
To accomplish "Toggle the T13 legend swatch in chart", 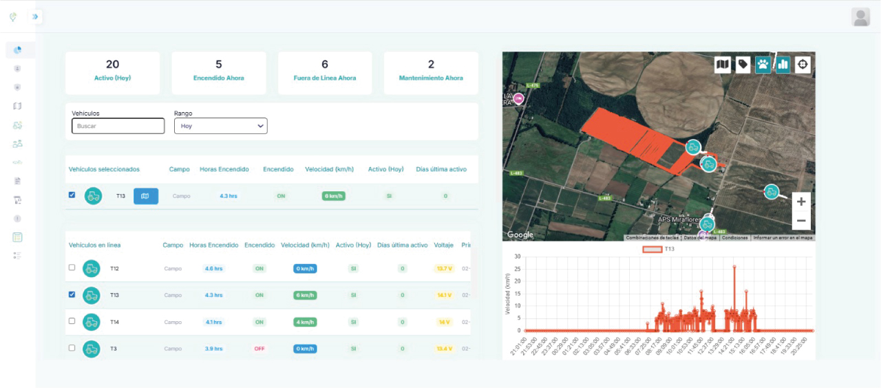I will [x=652, y=249].
